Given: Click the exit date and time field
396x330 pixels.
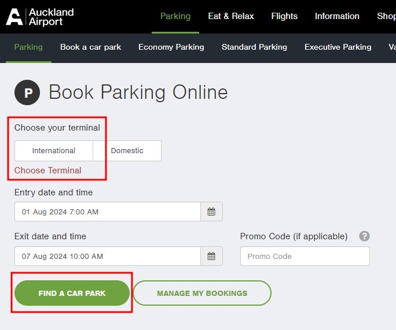Looking at the screenshot, I should (108, 256).
